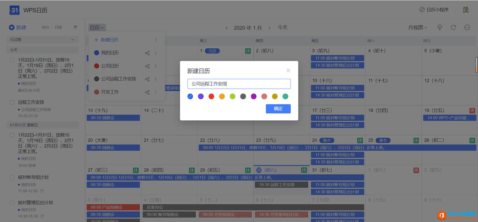Toggle the 我的日历 calendar checkmark

(x=97, y=53)
